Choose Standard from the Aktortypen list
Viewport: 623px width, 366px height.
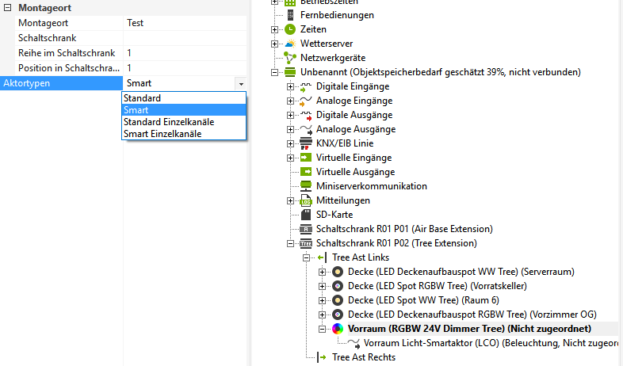(142, 98)
